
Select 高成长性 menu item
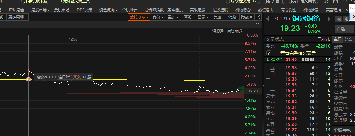(x=288, y=10)
